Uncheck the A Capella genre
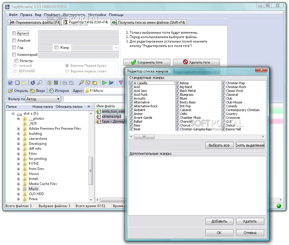 point(131,83)
